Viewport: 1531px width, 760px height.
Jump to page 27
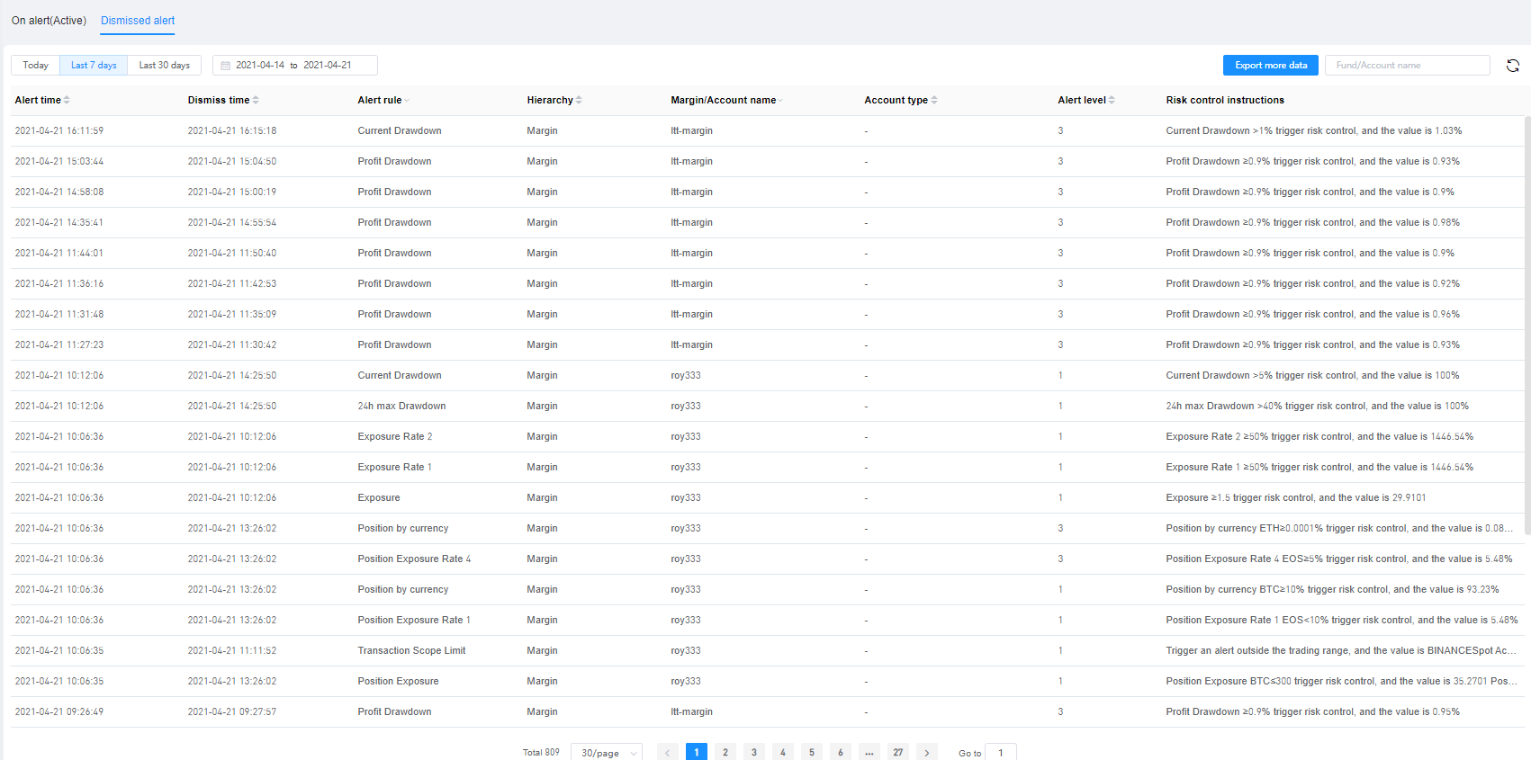898,753
